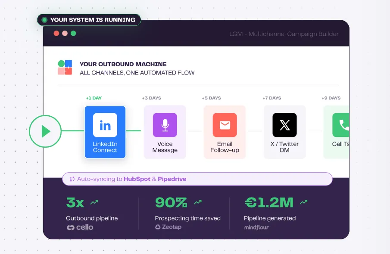
Task: Click the Voice Message label text
Action: point(165,147)
